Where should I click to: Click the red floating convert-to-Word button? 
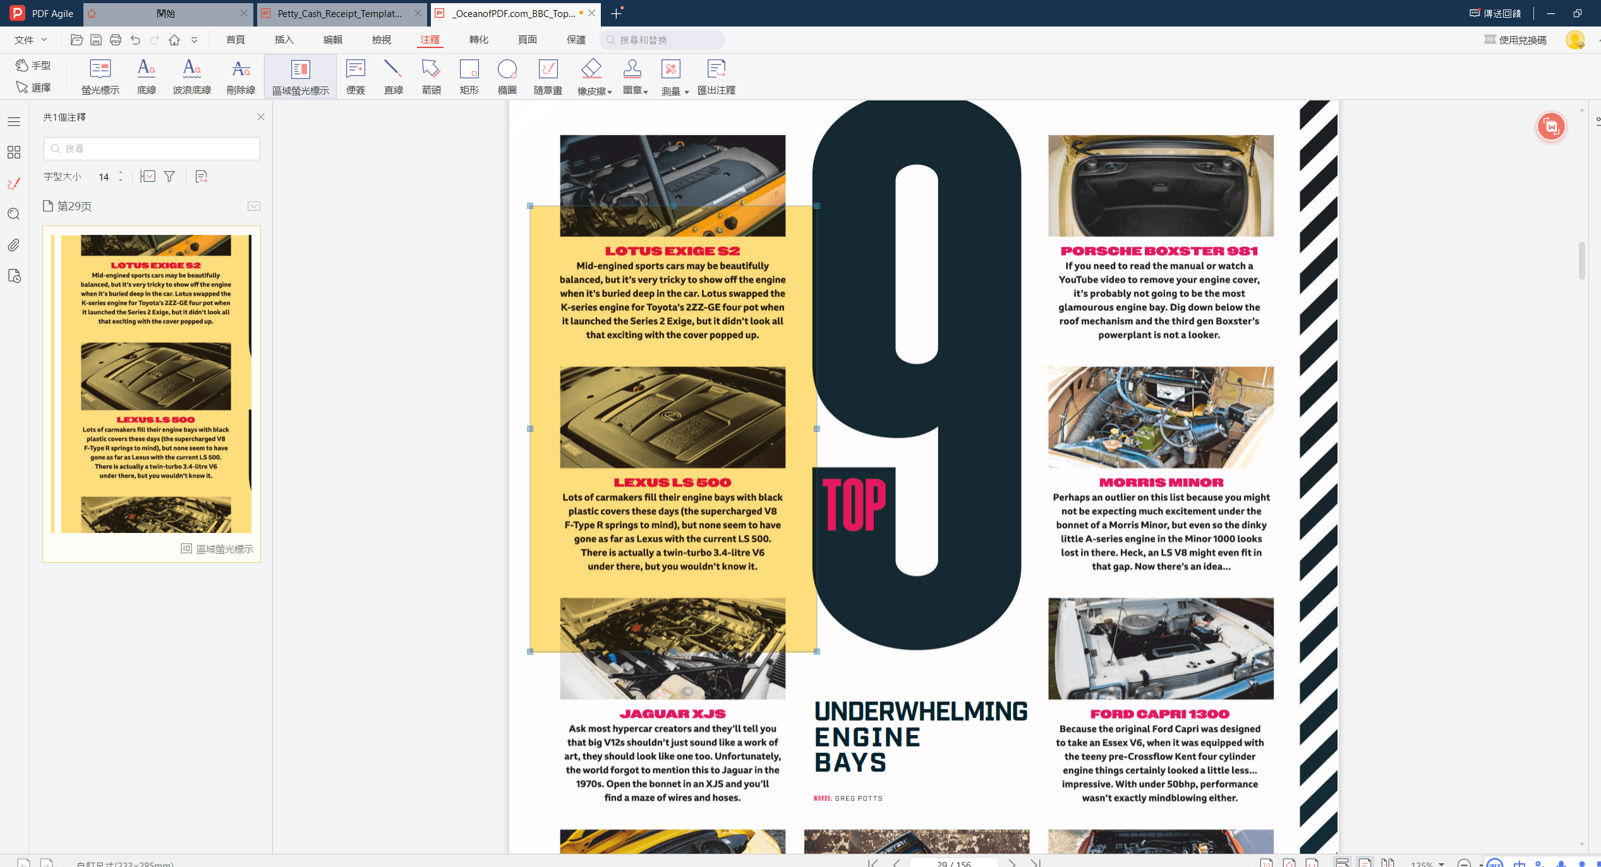tap(1551, 127)
